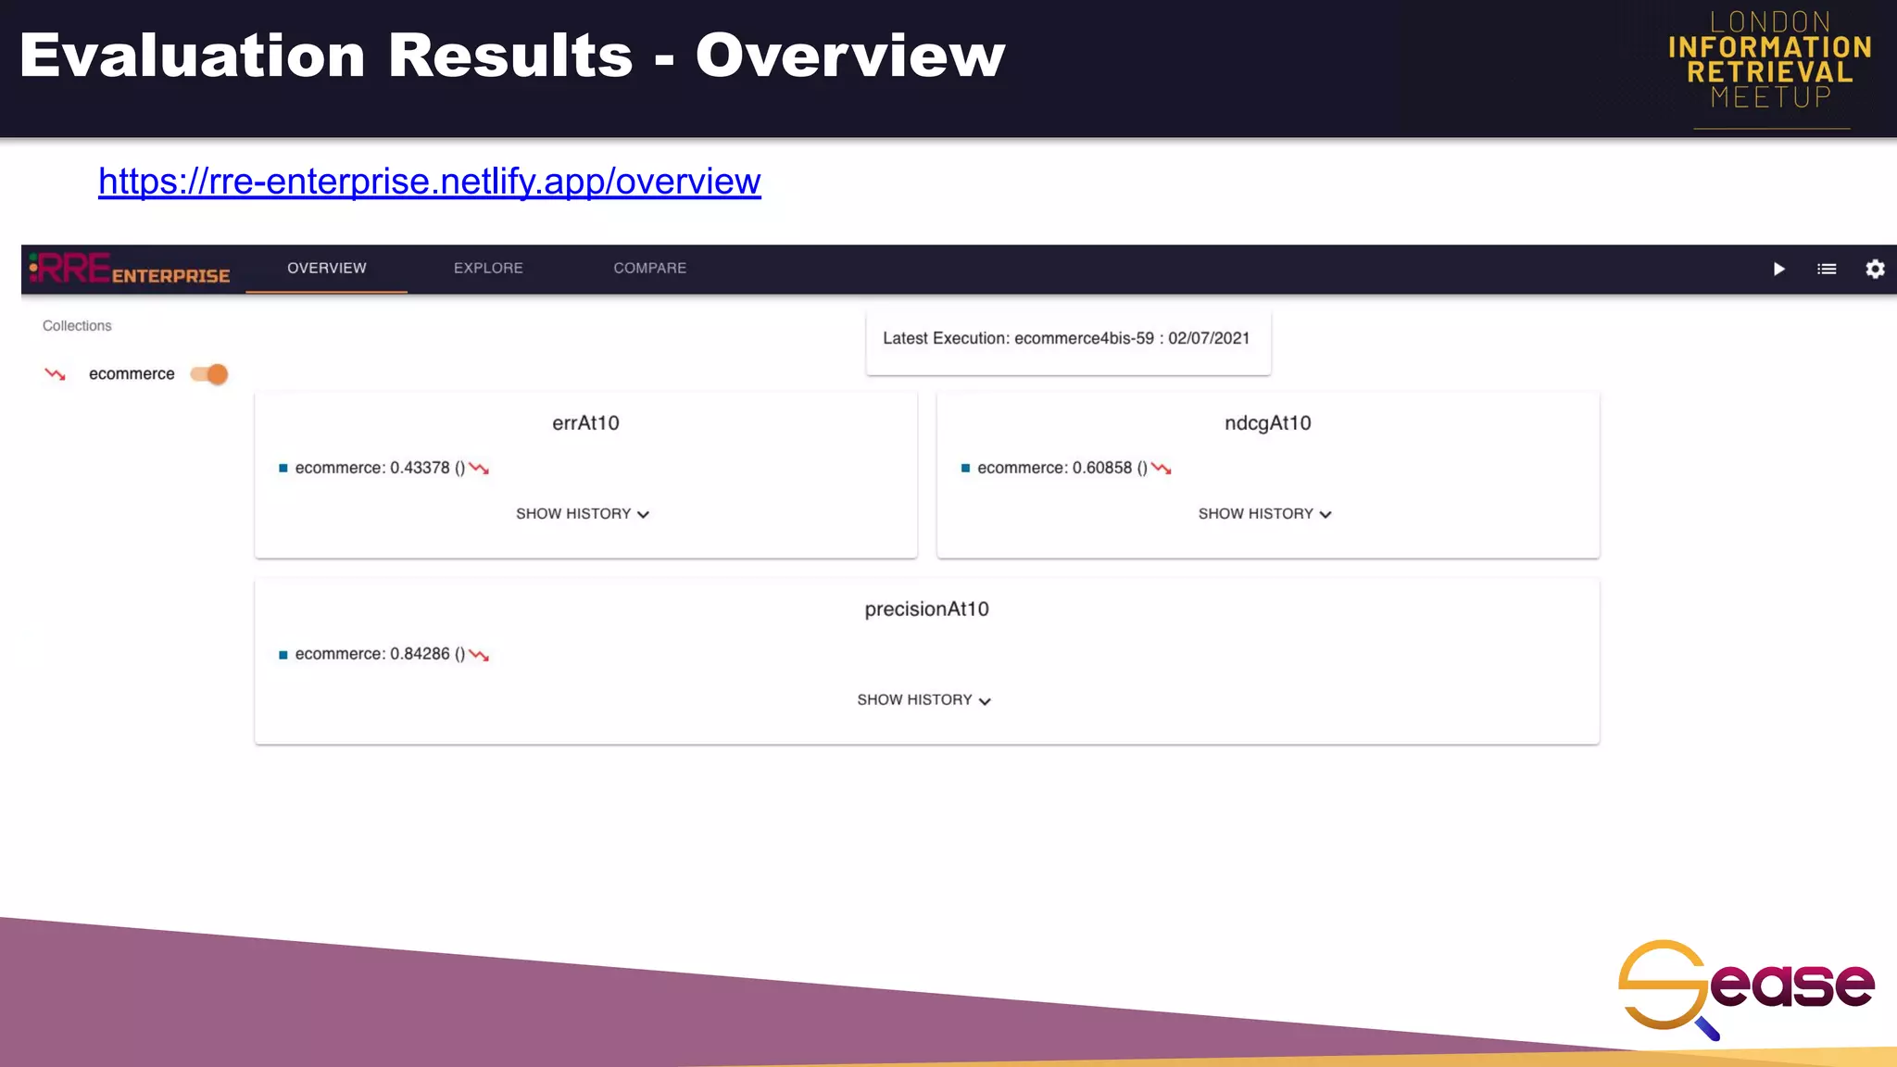This screenshot has height=1067, width=1897.
Task: Click the value ecommerce: 0.60858
Action: tap(1055, 469)
